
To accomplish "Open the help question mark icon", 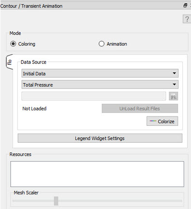I will point(187,19).
